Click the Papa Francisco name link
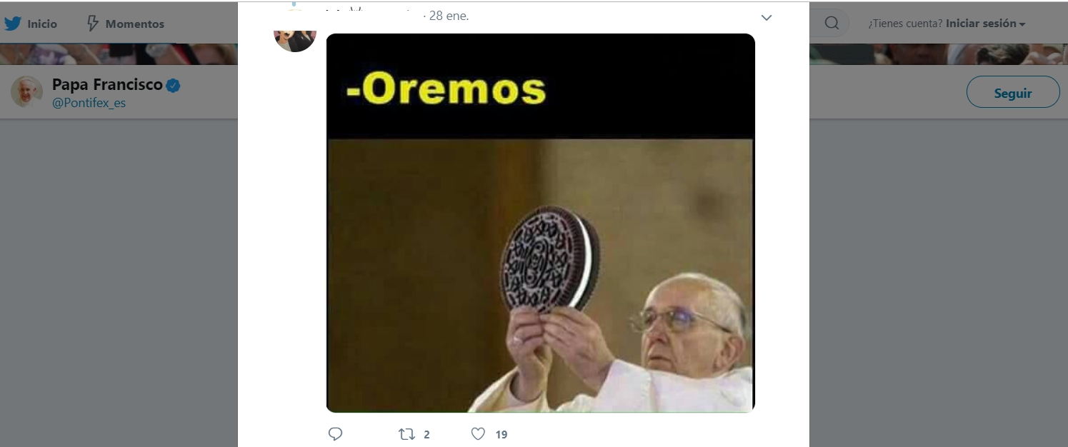 [x=107, y=84]
